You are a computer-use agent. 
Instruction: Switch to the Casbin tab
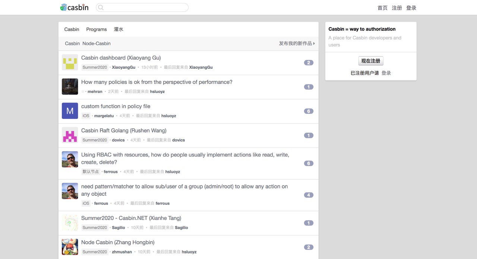[x=72, y=29]
